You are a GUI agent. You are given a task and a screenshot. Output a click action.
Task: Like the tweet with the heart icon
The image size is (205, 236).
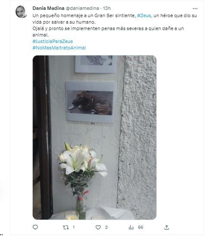(98, 227)
